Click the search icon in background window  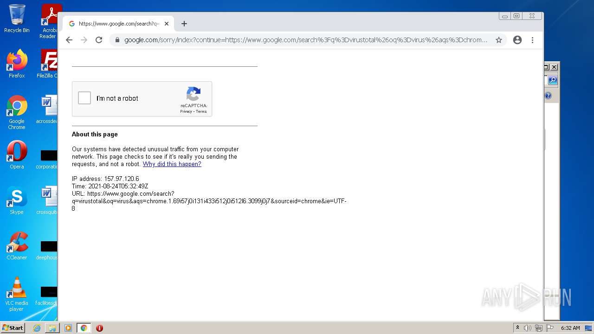[553, 80]
